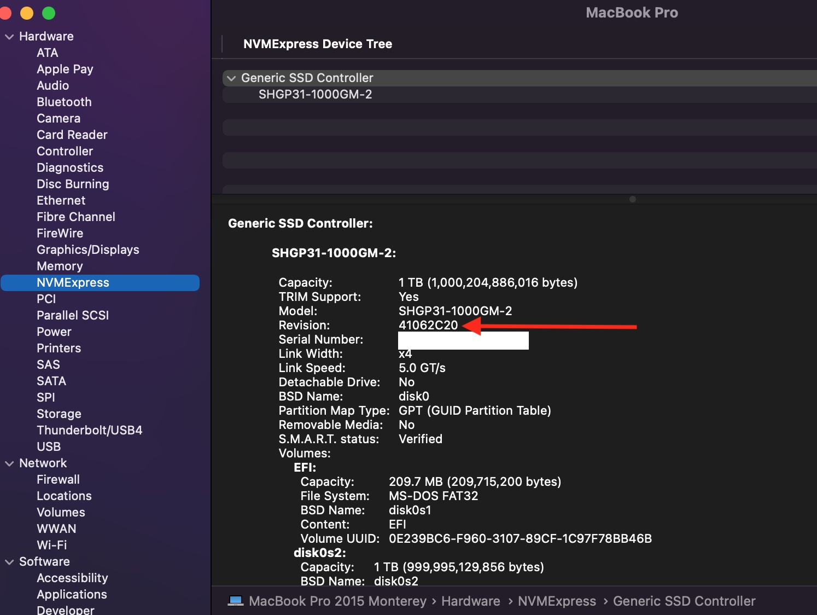Click Hardware in the bottom path bar
Image resolution: width=817 pixels, height=615 pixels.
(x=470, y=601)
